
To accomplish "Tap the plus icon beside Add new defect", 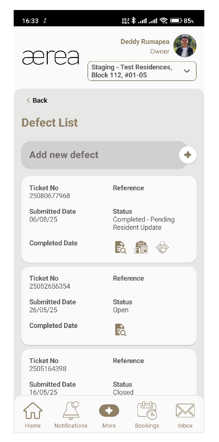I will (x=188, y=155).
